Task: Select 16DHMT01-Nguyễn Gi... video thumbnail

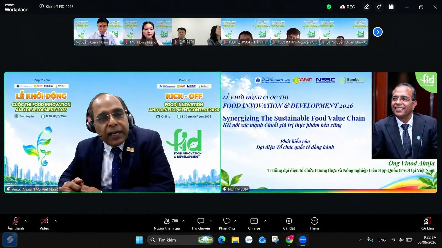Action: pyautogui.click(x=295, y=32)
